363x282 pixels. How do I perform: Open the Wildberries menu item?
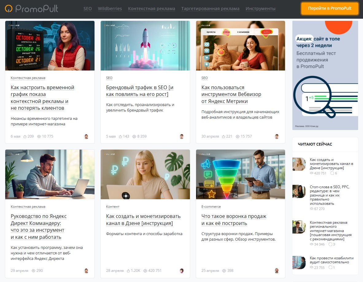(110, 9)
